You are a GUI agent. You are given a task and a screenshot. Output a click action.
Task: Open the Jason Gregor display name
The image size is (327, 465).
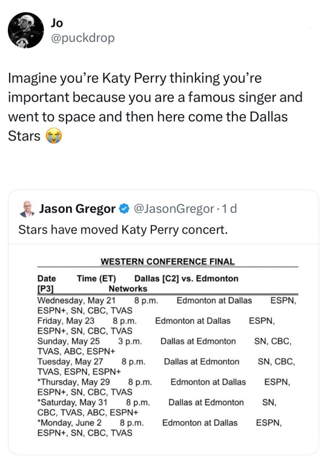click(78, 209)
